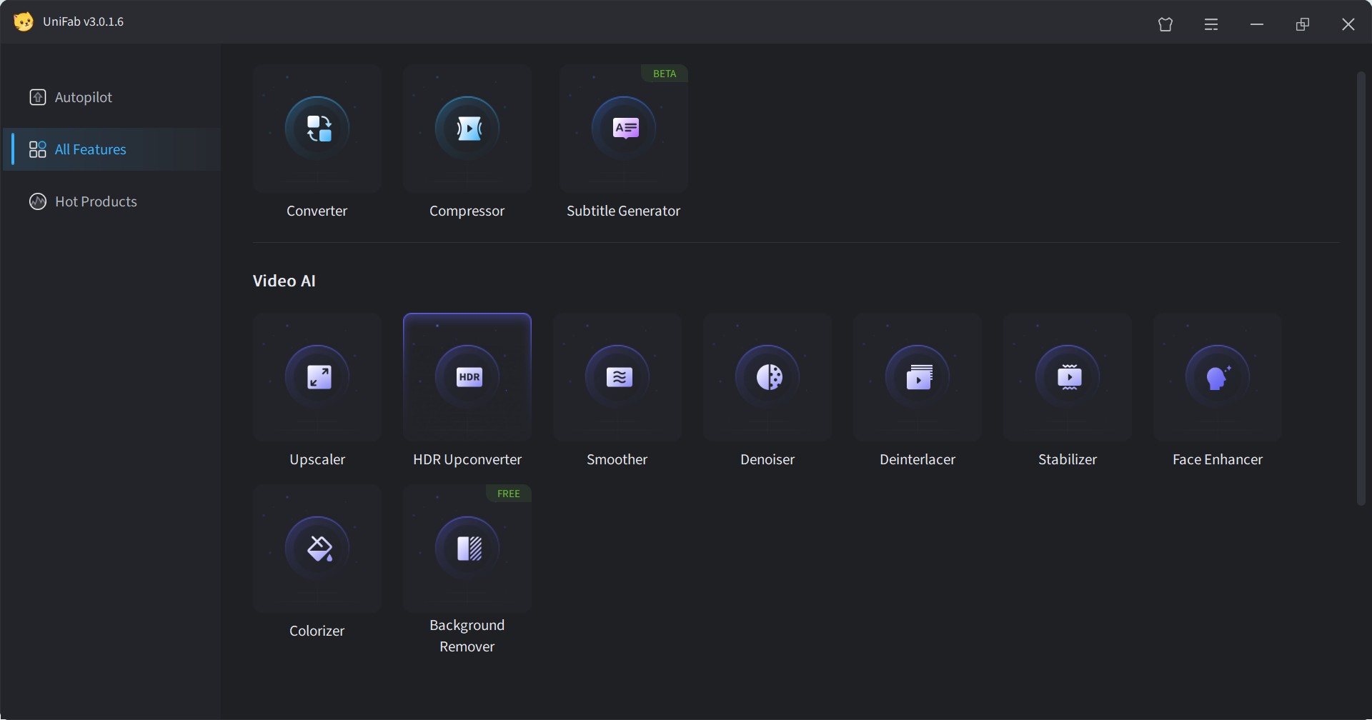Click the Upscaler label
Viewport: 1372px width, 720px height.
click(x=317, y=459)
